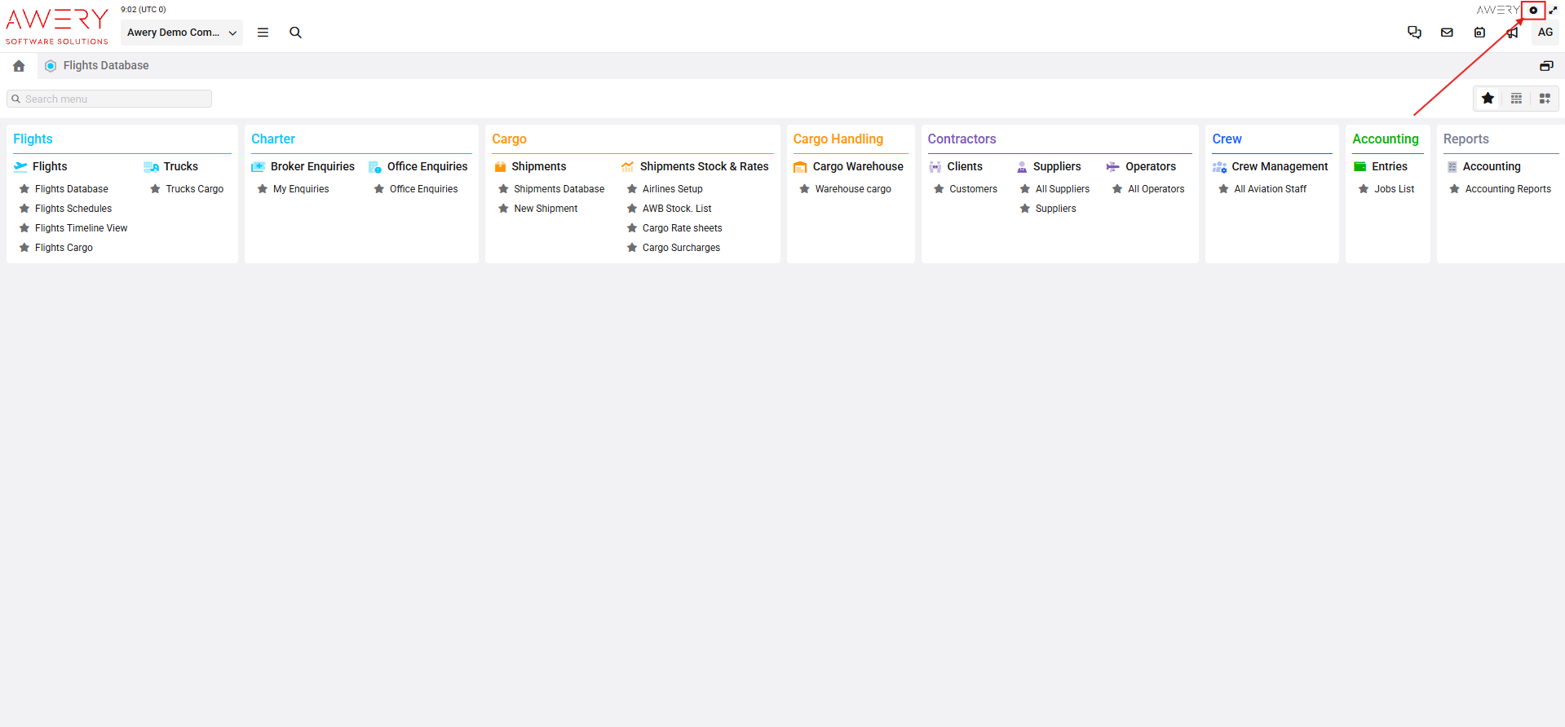
Task: Open the All Aviation Staff link
Action: [1270, 189]
